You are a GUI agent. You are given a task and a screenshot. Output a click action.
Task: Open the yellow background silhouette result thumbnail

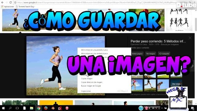(x=56, y=103)
